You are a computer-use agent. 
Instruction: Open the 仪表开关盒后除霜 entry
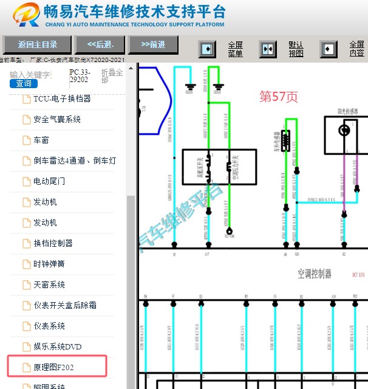(65, 305)
